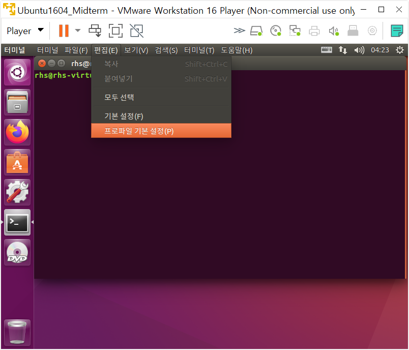
Task: Open the power options dropdown beside pause
Action: [78, 31]
